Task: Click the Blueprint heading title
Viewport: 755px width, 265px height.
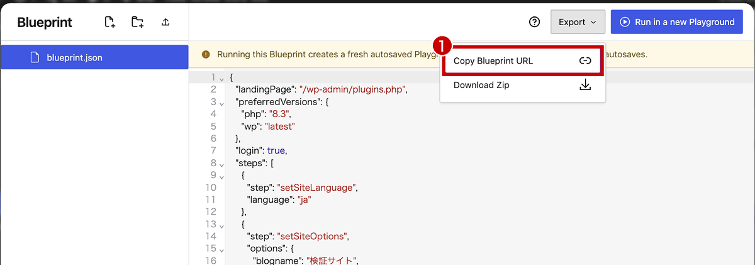Action: [45, 23]
